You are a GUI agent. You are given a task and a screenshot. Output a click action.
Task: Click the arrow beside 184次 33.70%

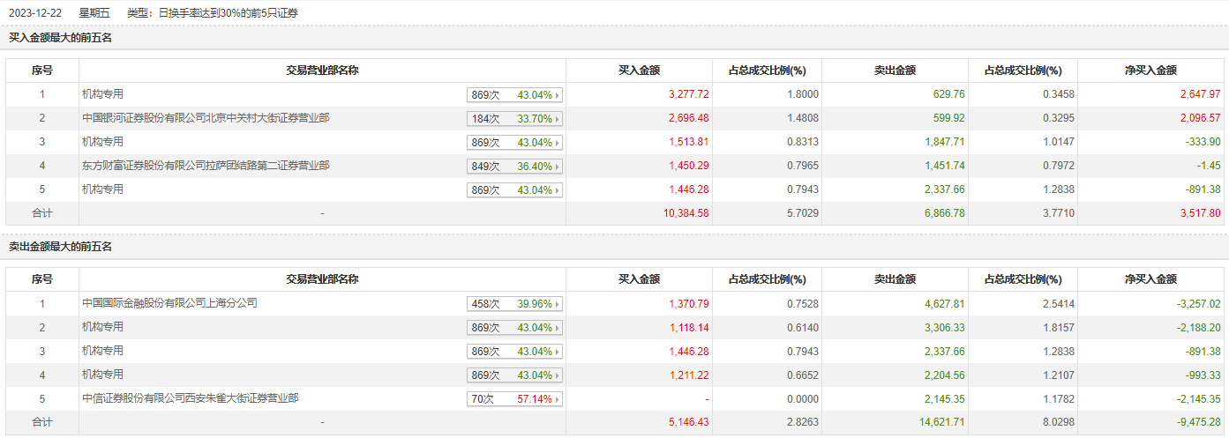coord(558,119)
